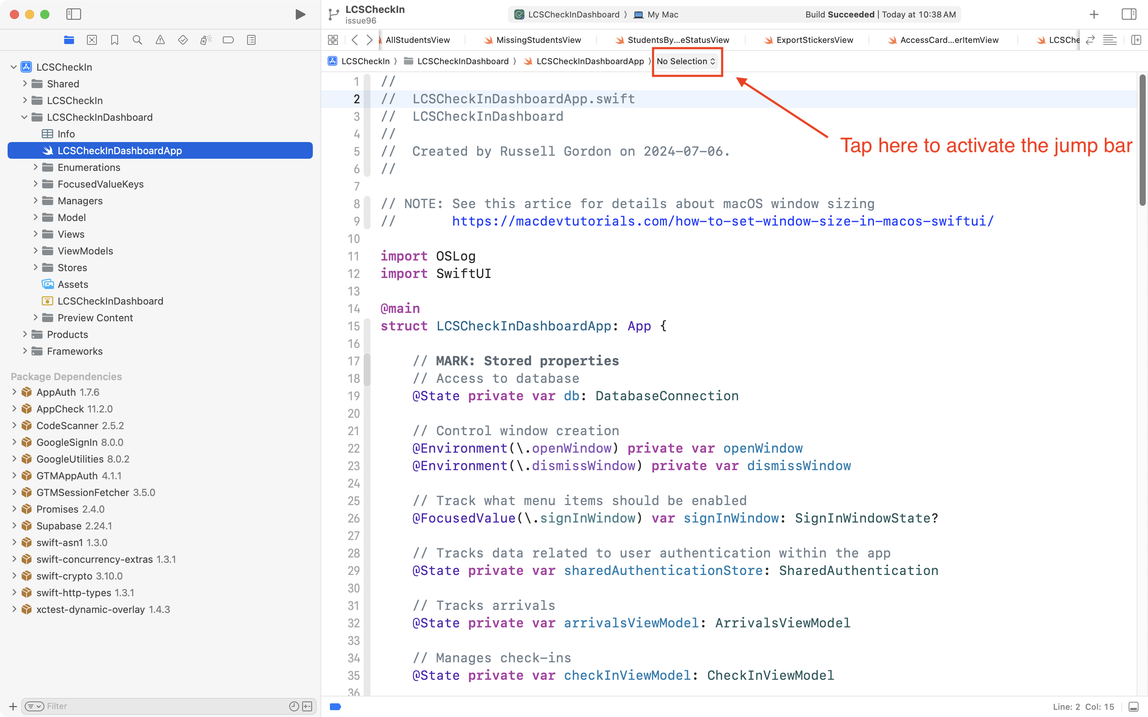Open the Source Control navigator icon
Screen dimensions: 1148x717
coord(92,40)
